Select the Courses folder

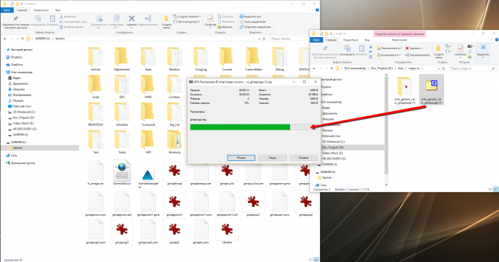point(227,59)
